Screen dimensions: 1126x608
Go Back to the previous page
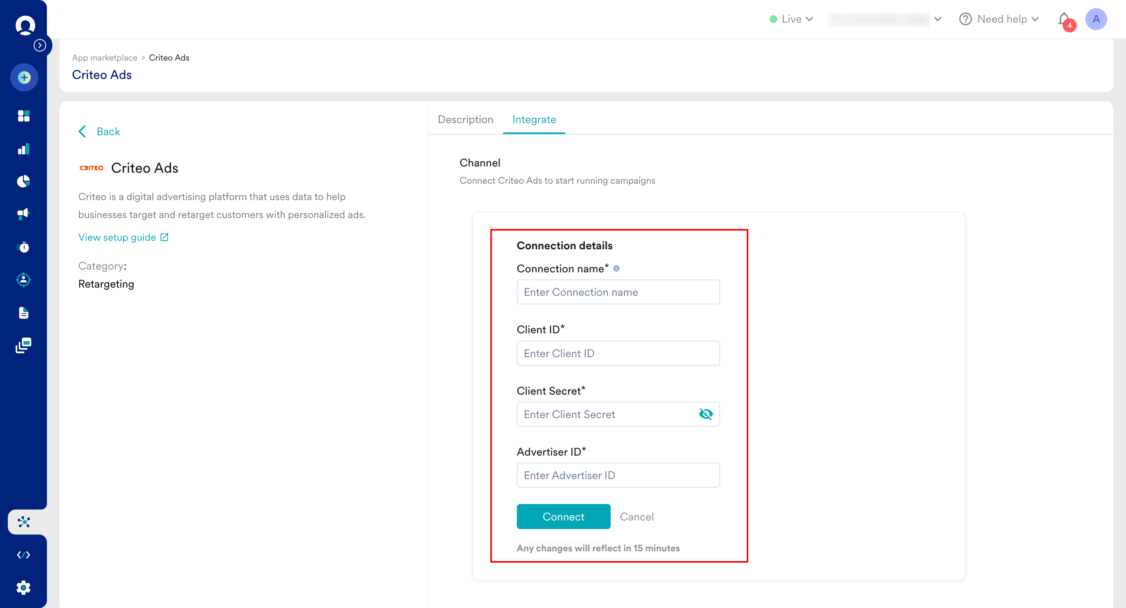tap(99, 131)
